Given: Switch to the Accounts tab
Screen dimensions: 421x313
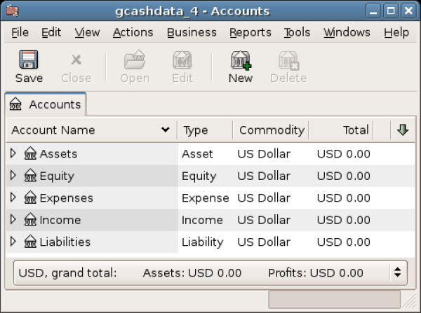Looking at the screenshot, I should pyautogui.click(x=46, y=105).
